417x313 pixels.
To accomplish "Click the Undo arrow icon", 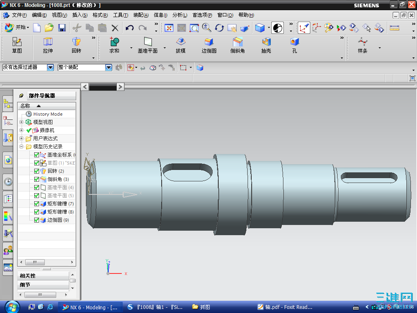I will point(129,28).
